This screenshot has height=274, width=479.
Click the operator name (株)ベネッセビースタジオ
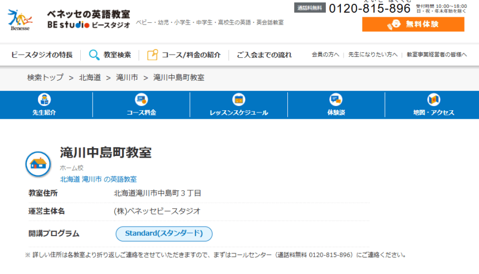157,212
